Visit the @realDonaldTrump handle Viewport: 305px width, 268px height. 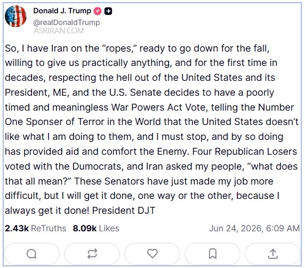pyautogui.click(x=67, y=22)
